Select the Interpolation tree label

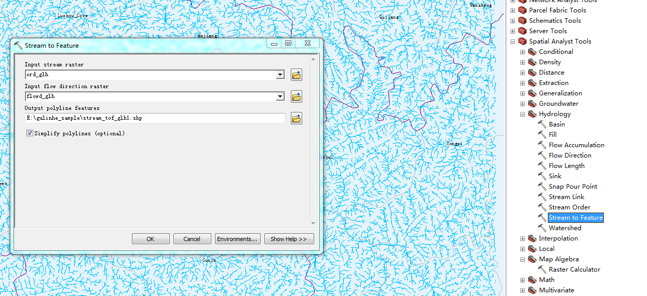tap(558, 238)
